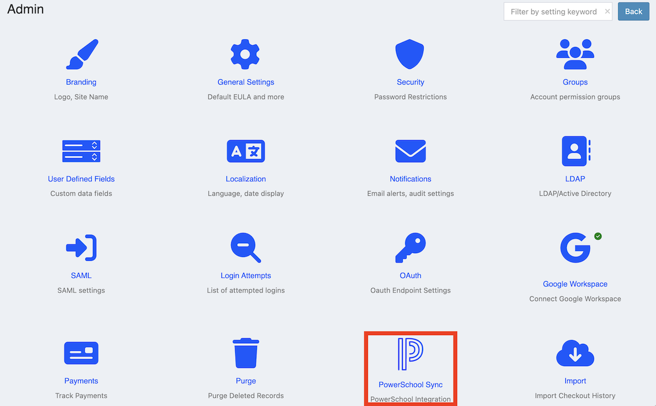Click the Notifications envelope icon
Viewport: 656px width, 406px height.
click(x=410, y=151)
